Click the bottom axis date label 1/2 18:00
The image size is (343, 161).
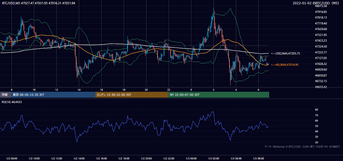pyautogui.click(x=124, y=158)
